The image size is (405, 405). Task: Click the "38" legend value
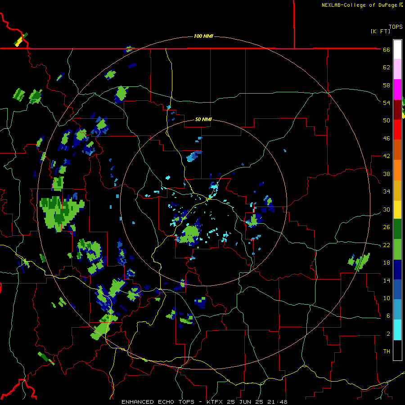pos(387,174)
